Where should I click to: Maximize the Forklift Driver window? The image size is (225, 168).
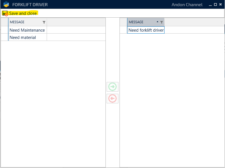pyautogui.click(x=215, y=4)
